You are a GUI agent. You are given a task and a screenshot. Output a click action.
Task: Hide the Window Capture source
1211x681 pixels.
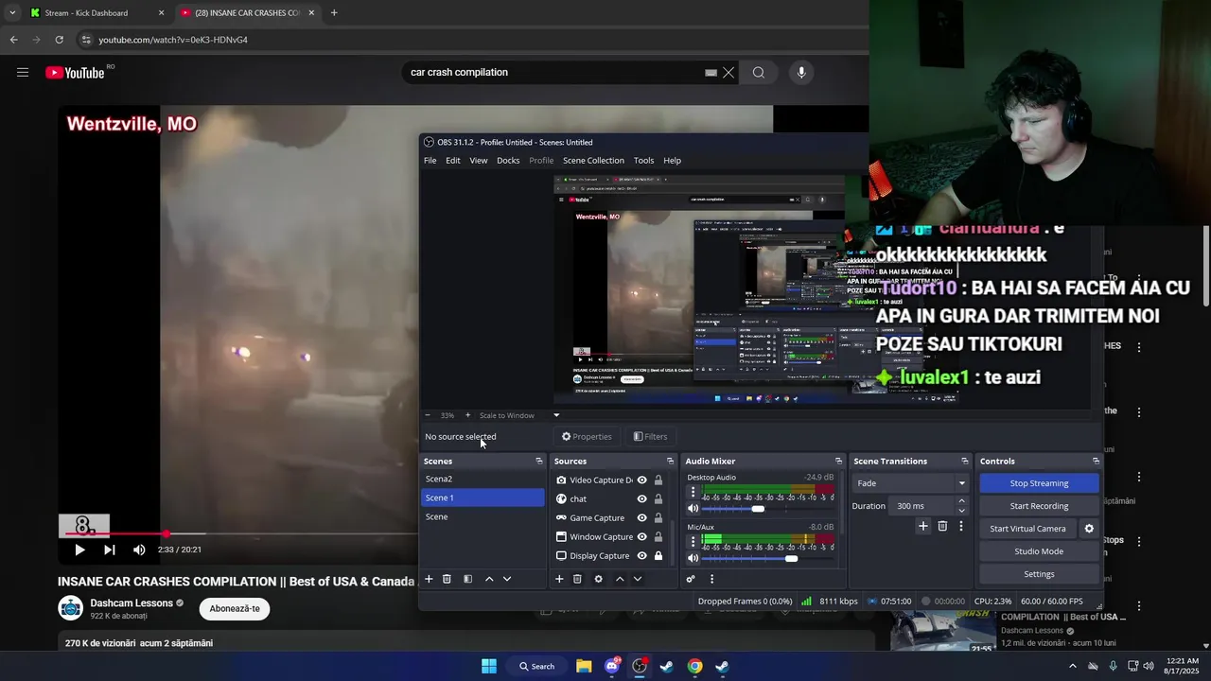click(641, 537)
